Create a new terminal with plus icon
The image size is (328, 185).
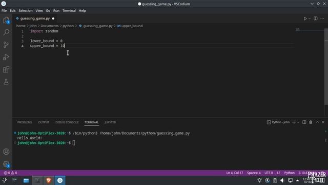pos(294,122)
